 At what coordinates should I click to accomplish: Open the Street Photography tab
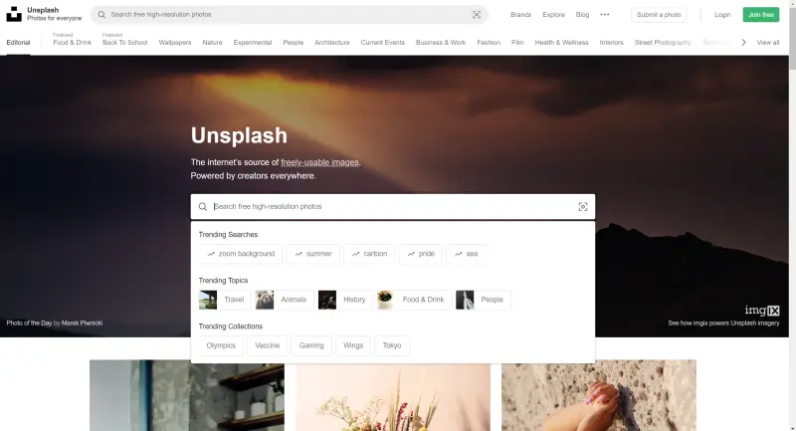[x=663, y=43]
